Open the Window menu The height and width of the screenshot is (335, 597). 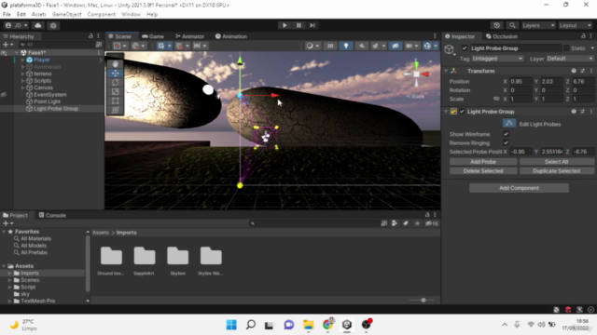point(131,15)
